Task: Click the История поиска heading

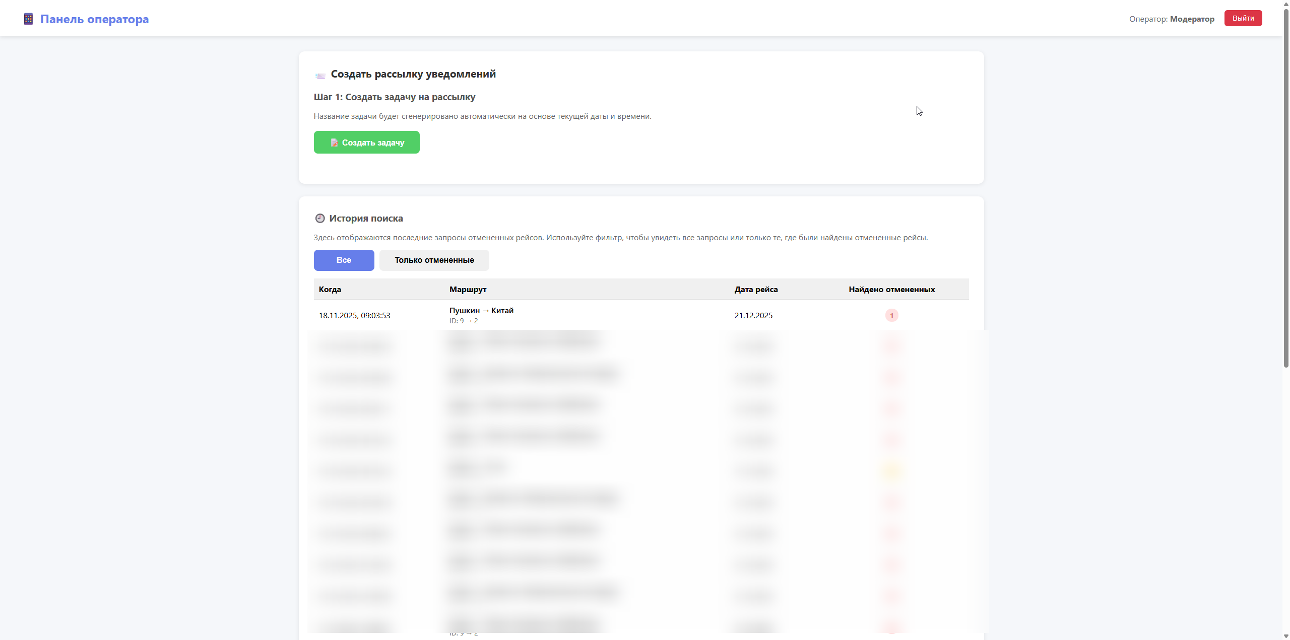Action: (x=366, y=219)
